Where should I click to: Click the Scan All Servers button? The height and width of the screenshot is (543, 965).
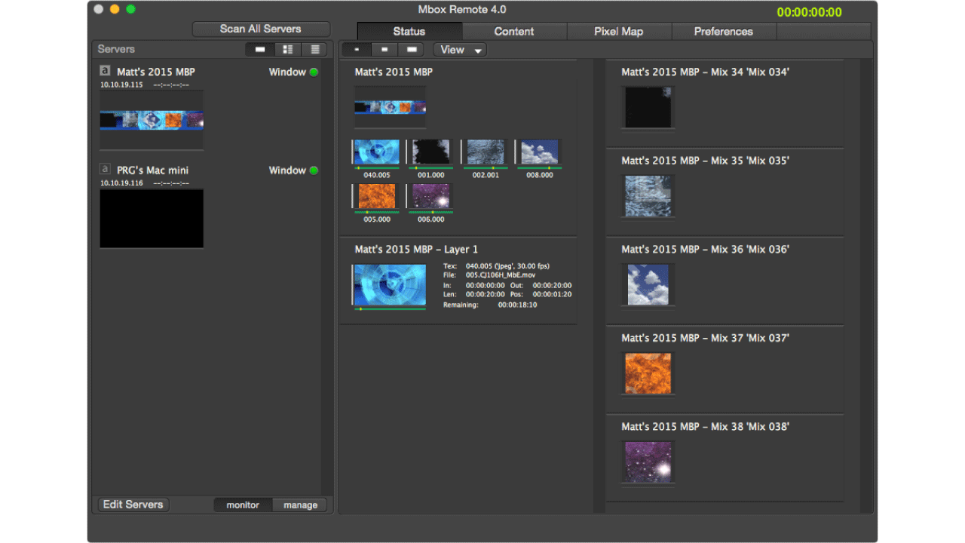tap(261, 29)
